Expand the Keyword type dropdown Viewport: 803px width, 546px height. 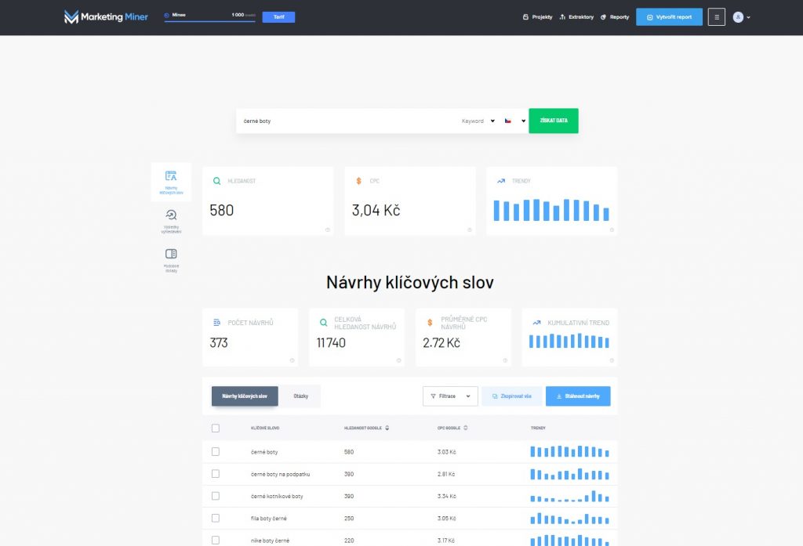click(478, 121)
